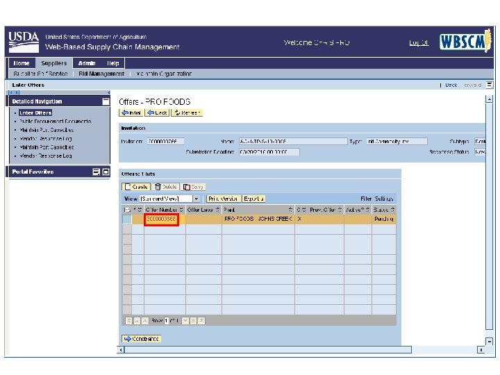Viewport: 500px width, 375px height.
Task: Click the WBSCM logo
Action: point(465,41)
